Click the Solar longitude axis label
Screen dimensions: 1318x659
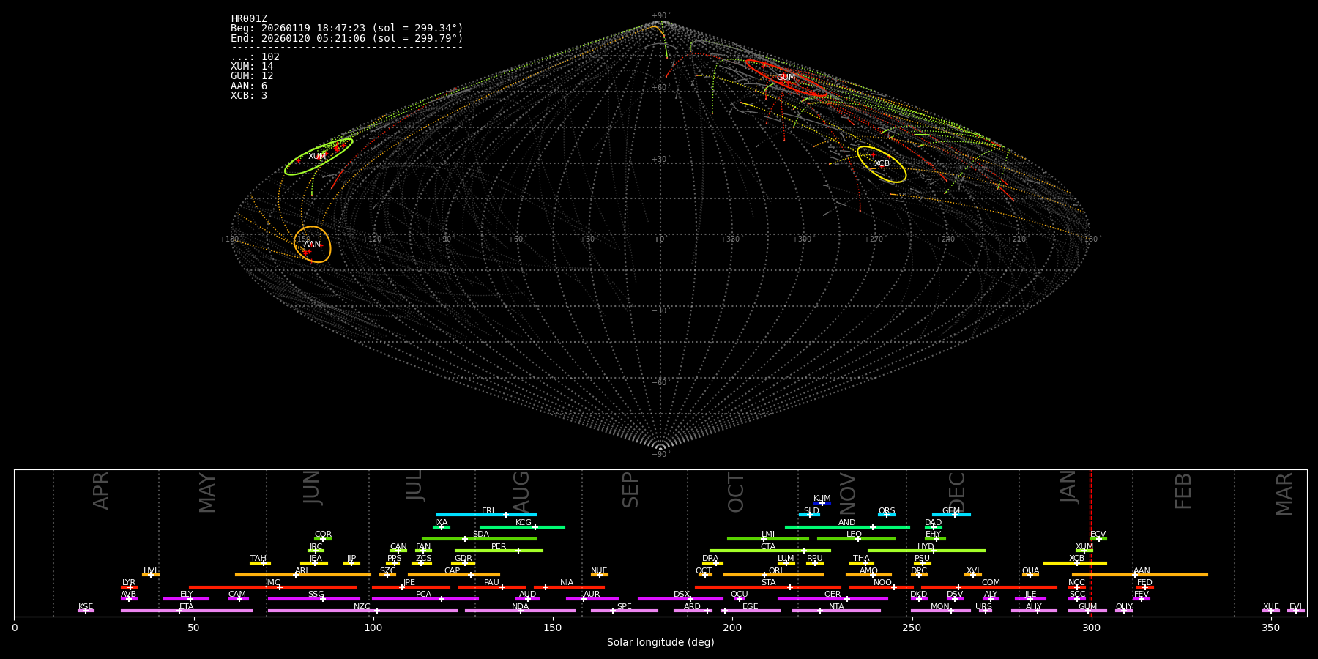coord(660,642)
